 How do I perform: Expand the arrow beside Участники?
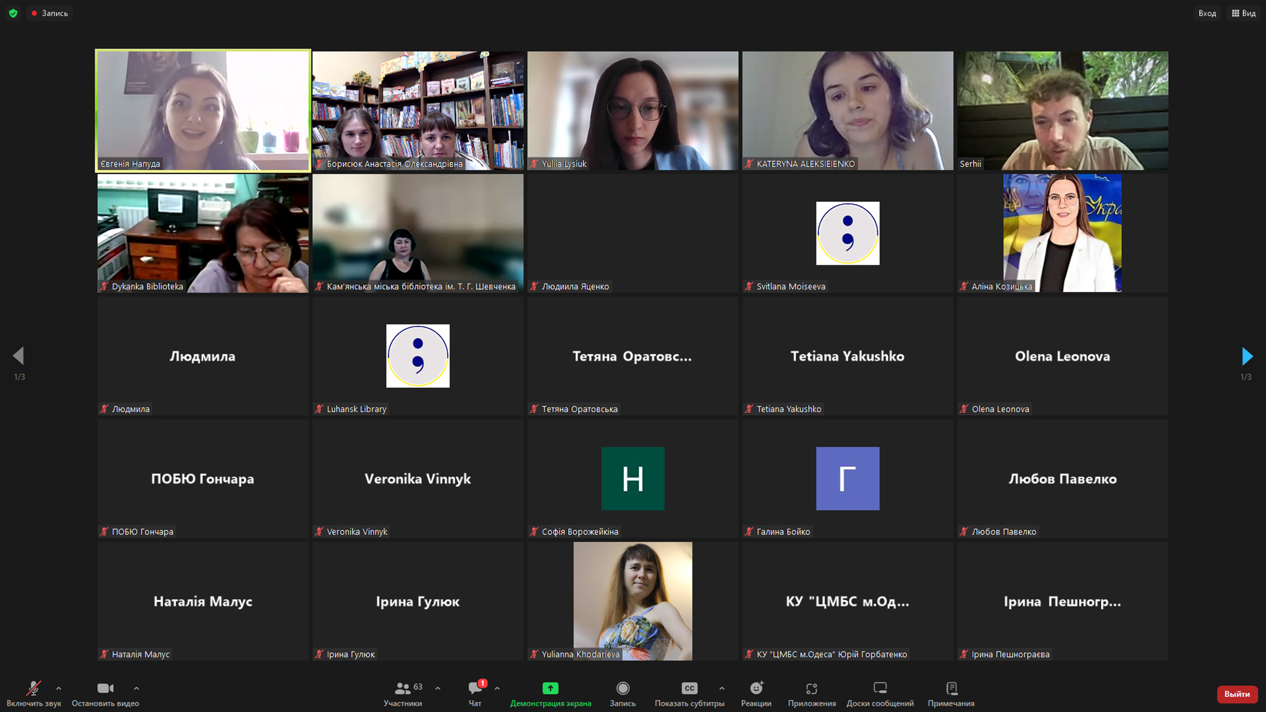tap(438, 688)
